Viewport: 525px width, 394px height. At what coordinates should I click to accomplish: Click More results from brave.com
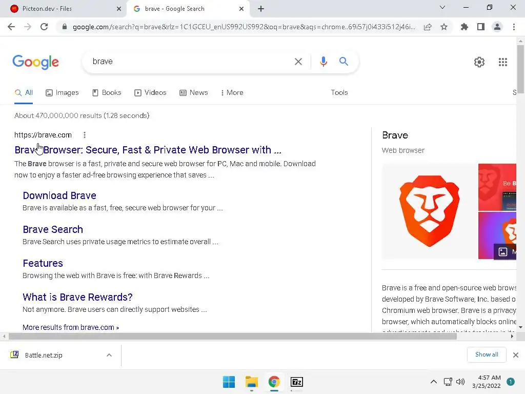71,327
